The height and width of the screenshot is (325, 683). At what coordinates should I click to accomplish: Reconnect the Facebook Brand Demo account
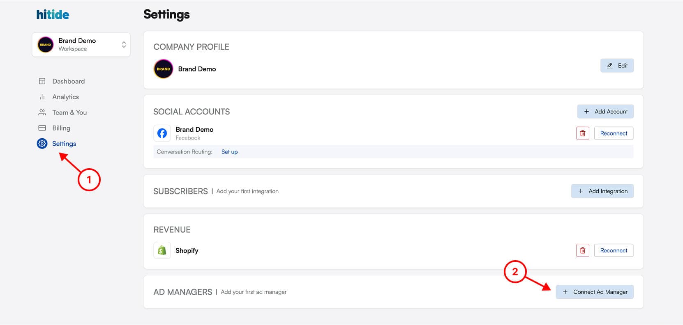click(614, 133)
